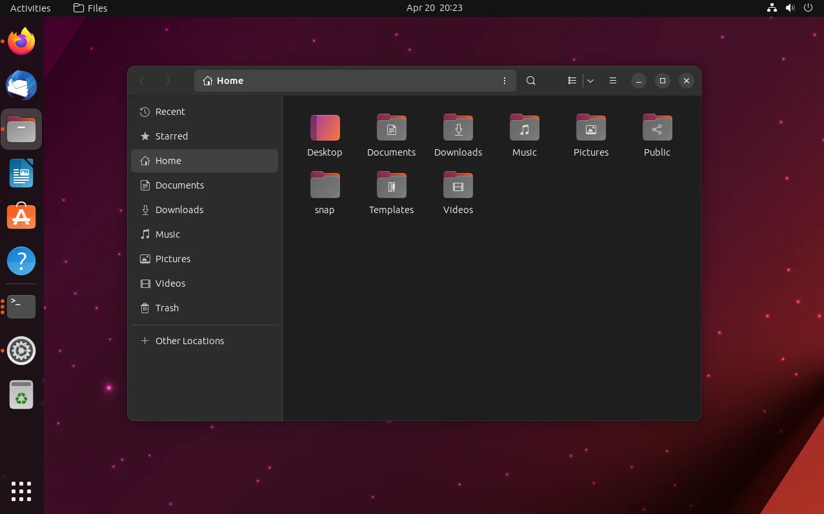Open System Settings from the dock

tap(21, 351)
